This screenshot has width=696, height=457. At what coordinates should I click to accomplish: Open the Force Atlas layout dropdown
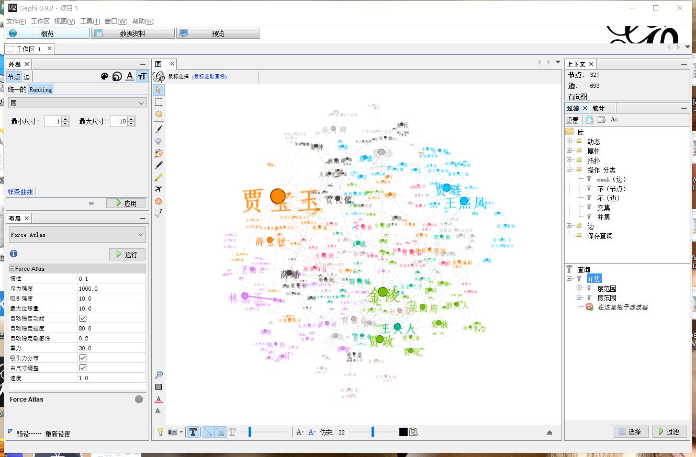coord(77,235)
